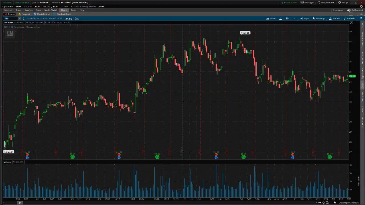Open Support/Chat
The width and height of the screenshot is (365, 205).
click(326, 3)
